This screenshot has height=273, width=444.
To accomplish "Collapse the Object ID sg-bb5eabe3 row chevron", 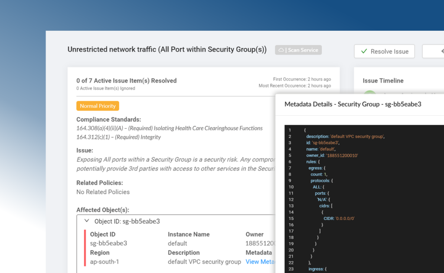I will pyautogui.click(x=87, y=221).
